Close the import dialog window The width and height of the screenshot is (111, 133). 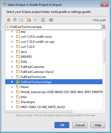[104, 5]
